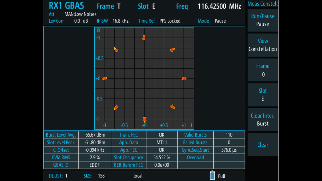
Task: Click the Overload label
Action: 195,157
